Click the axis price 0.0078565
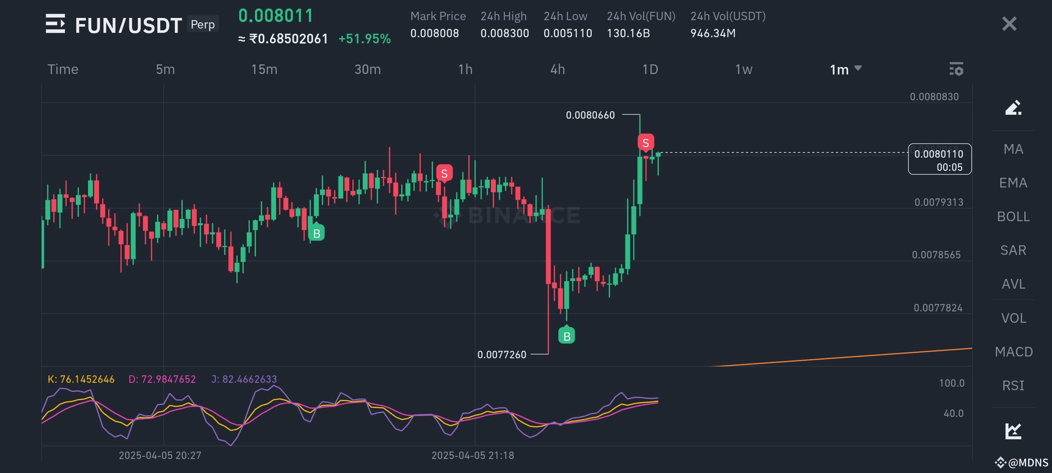 click(x=936, y=255)
